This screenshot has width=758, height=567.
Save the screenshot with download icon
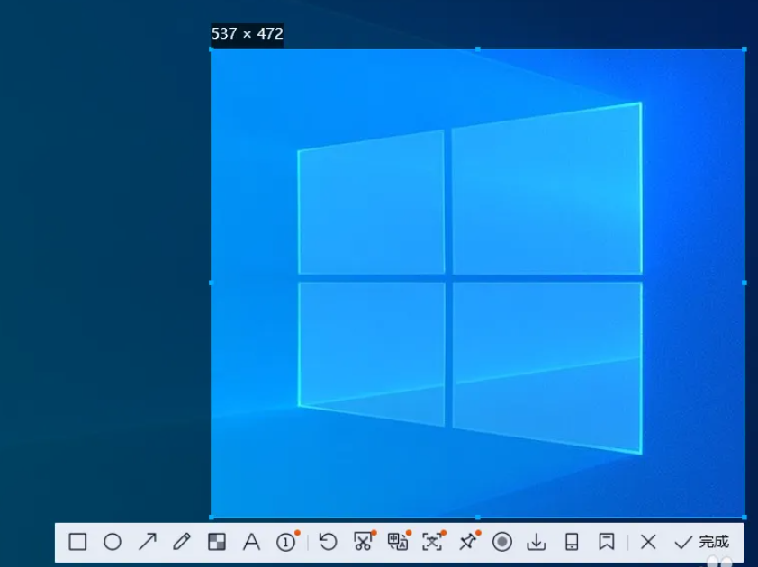(x=537, y=542)
